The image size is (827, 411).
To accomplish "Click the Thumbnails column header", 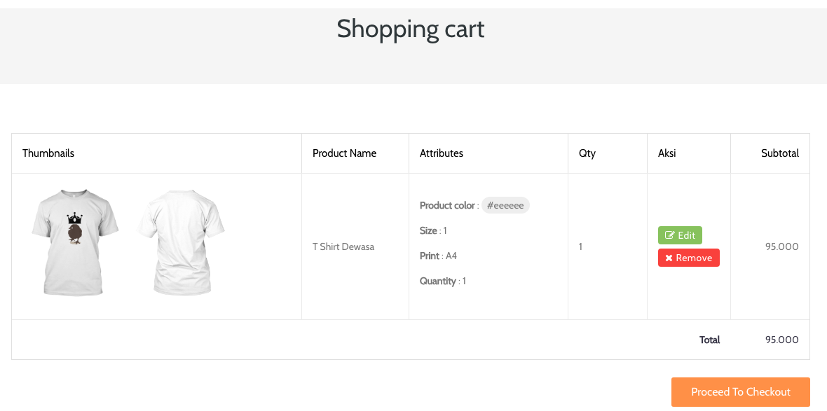I will pos(48,153).
